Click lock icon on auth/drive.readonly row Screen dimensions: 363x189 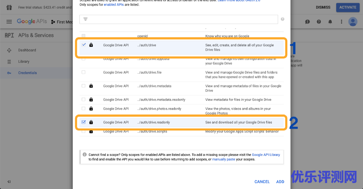91,122
